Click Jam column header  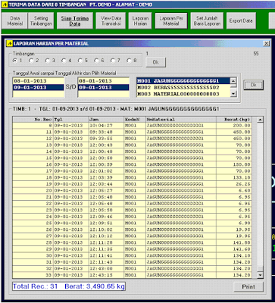point(106,120)
